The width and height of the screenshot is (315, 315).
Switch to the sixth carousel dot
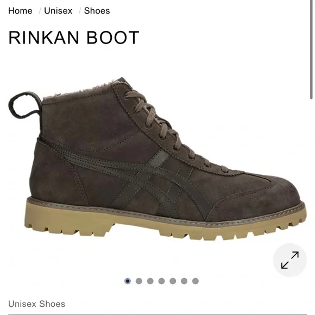tap(184, 281)
